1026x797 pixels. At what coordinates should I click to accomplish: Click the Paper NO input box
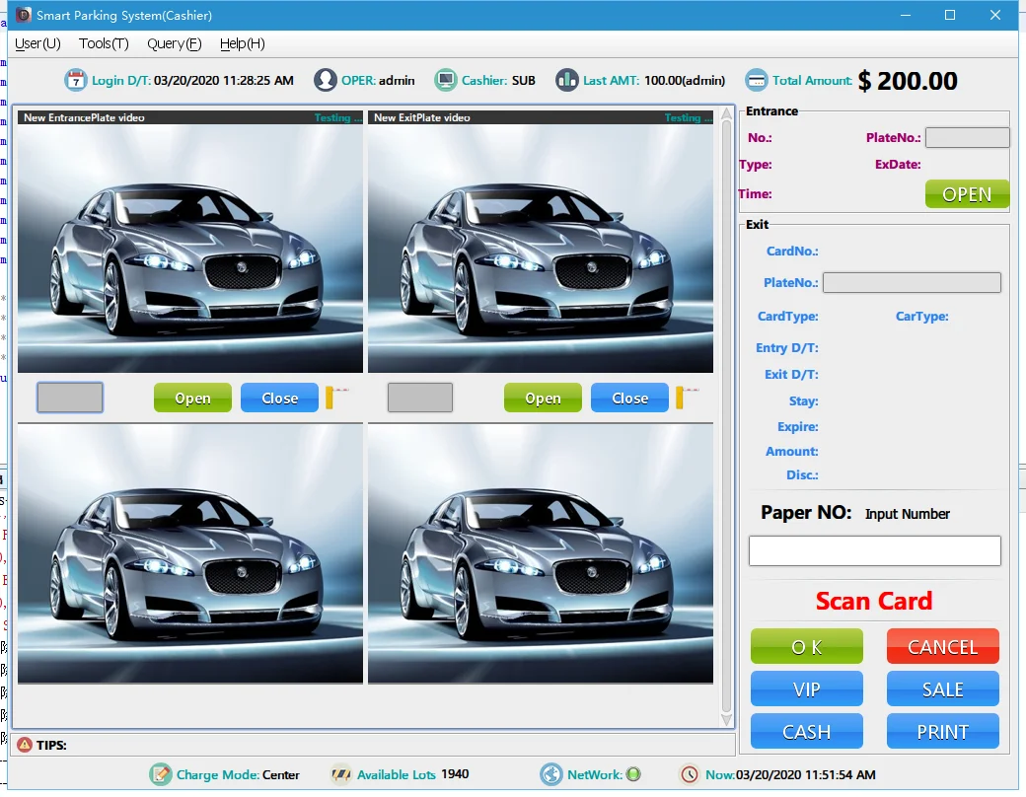click(x=875, y=550)
